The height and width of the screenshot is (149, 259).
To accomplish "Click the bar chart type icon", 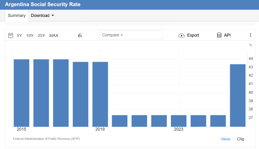I will [x=80, y=35].
